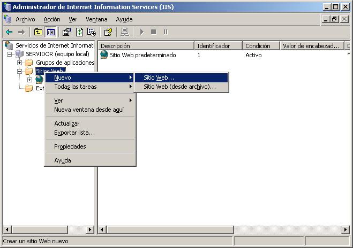Click the IIS icon in the menu bar

tap(7, 19)
